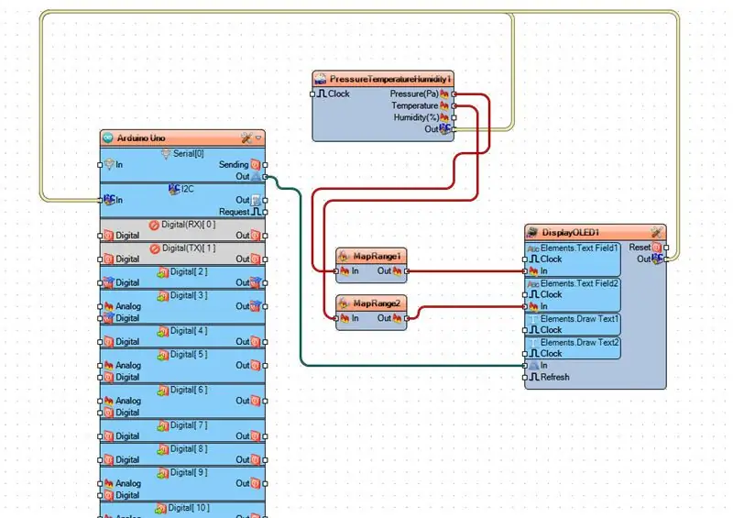Click the disabled Digital(TX)[1] icon

click(x=155, y=248)
